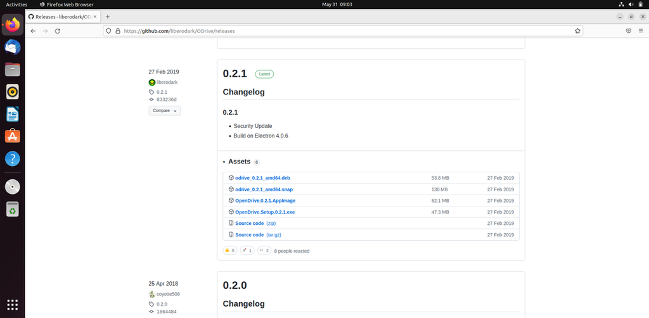The width and height of the screenshot is (649, 318).
Task: React with thumbs up emoji
Action: [x=229, y=251]
